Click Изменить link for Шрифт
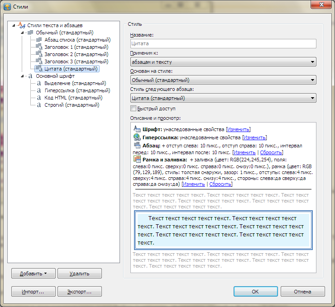 [238, 130]
